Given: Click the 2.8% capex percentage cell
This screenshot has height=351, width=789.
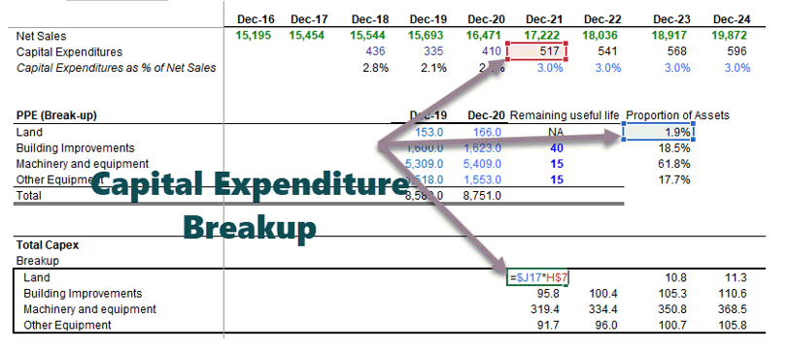Looking at the screenshot, I should 375,68.
